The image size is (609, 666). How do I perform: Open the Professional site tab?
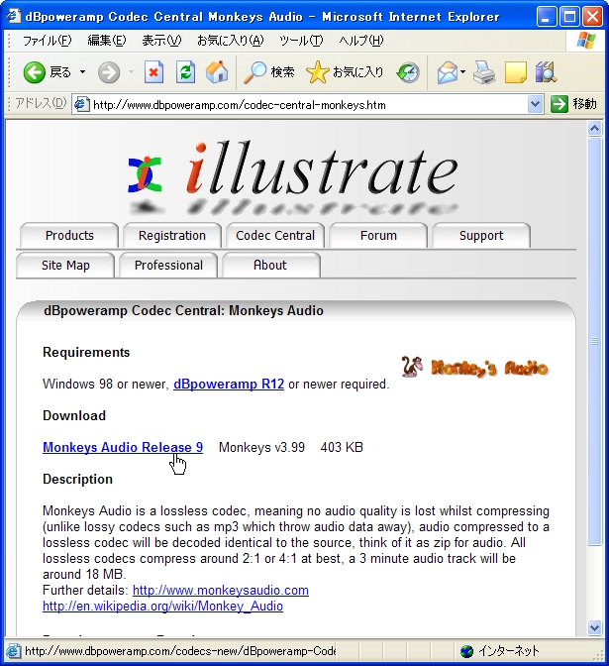pos(168,265)
